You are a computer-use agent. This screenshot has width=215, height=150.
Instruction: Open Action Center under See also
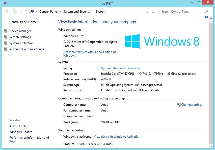click(x=18, y=126)
